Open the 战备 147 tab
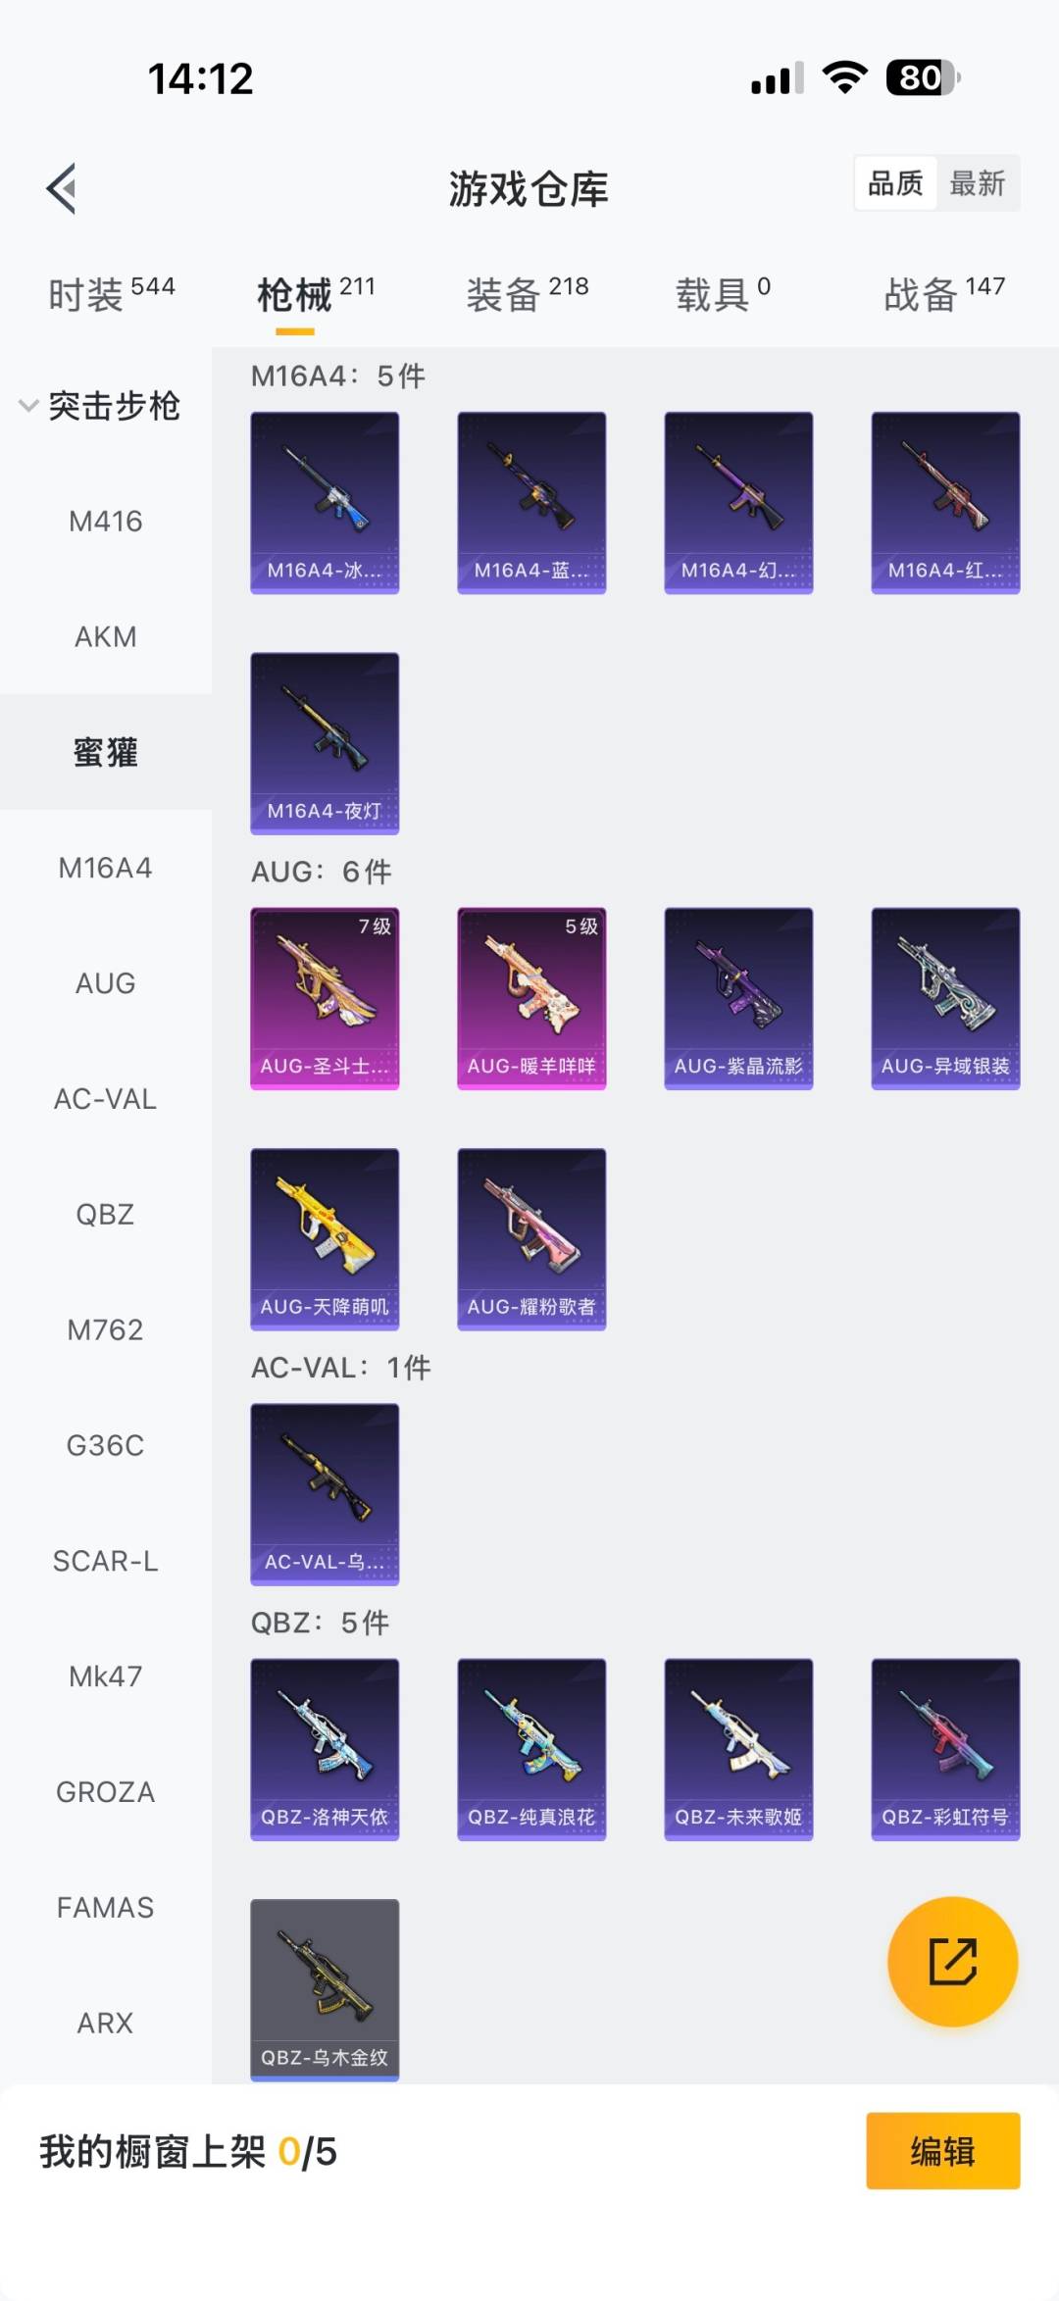This screenshot has width=1059, height=2301. pyautogui.click(x=944, y=293)
